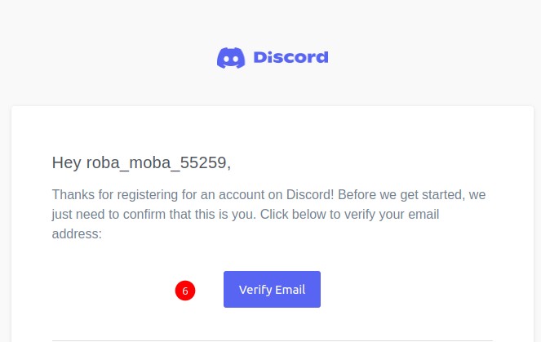Click the word Discord! in the paragraph
Viewport: 541px width, 342px height.
click(310, 194)
